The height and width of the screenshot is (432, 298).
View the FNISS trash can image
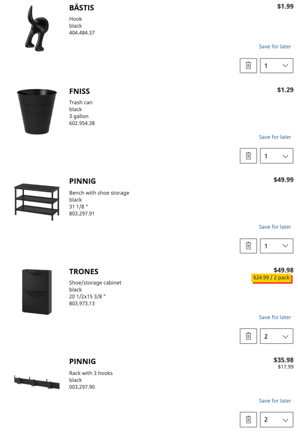[37, 111]
